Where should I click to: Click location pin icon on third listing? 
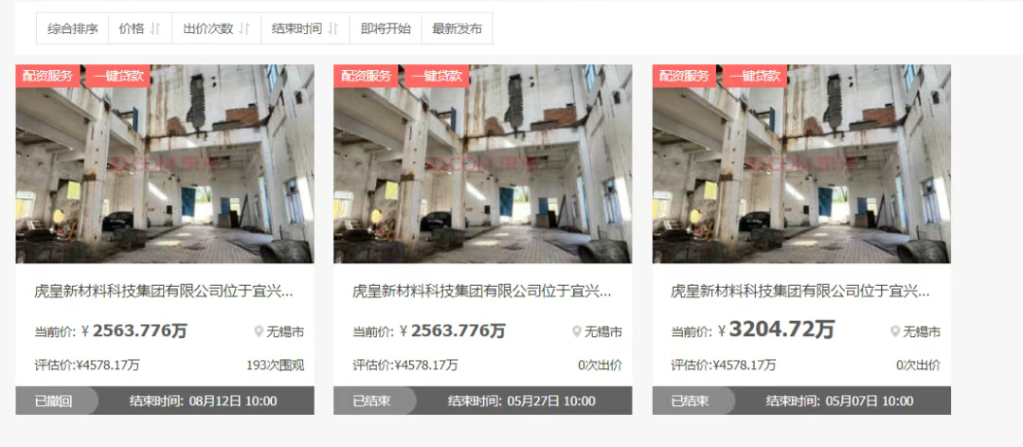(895, 331)
